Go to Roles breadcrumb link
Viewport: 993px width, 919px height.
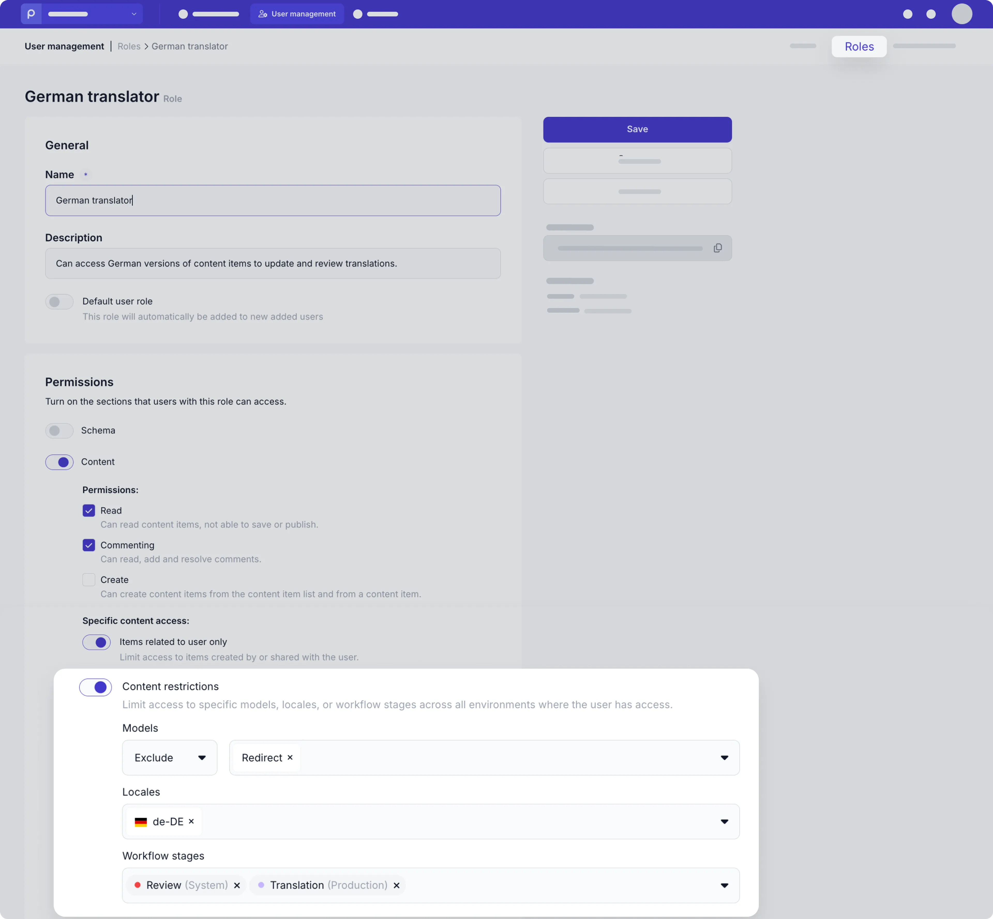coord(129,46)
